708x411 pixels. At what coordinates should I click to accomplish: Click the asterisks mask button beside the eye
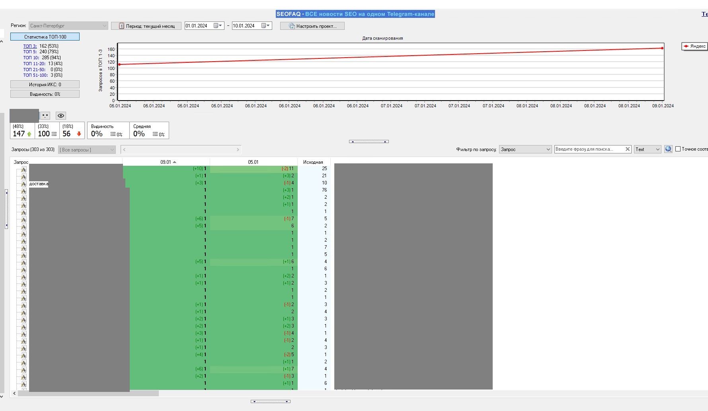click(x=45, y=116)
